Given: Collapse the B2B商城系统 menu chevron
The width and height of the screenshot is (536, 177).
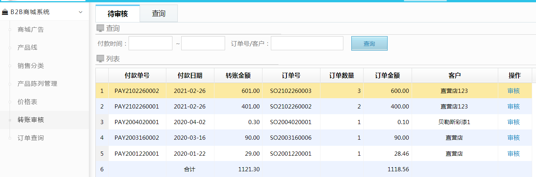Looking at the screenshot, I should pos(80,12).
